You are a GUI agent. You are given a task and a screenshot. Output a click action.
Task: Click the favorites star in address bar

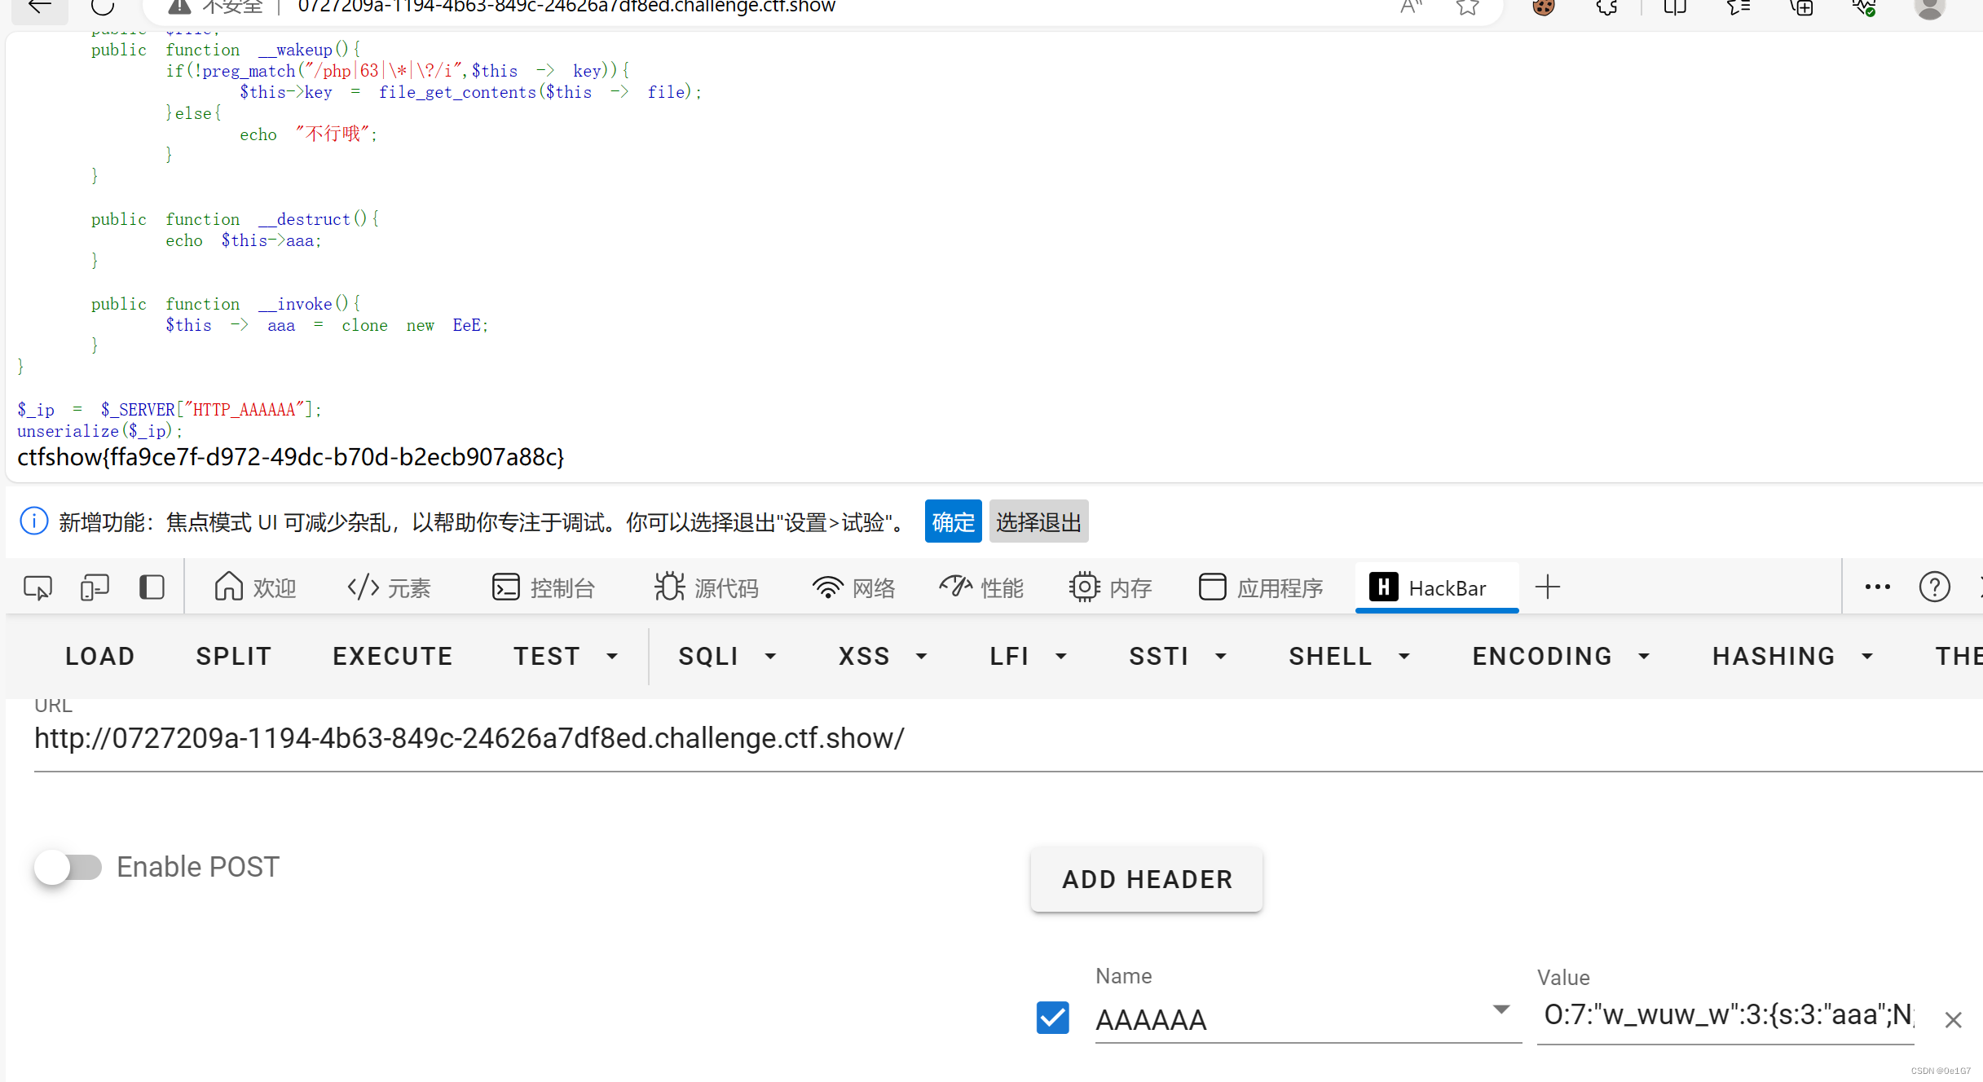click(x=1467, y=7)
